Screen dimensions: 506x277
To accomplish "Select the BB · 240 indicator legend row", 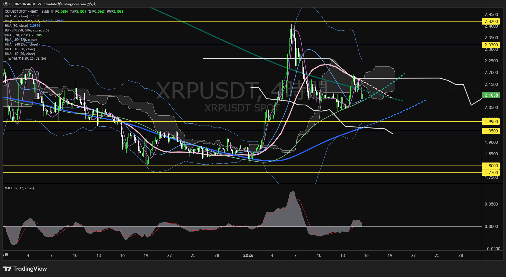I will click(x=27, y=30).
